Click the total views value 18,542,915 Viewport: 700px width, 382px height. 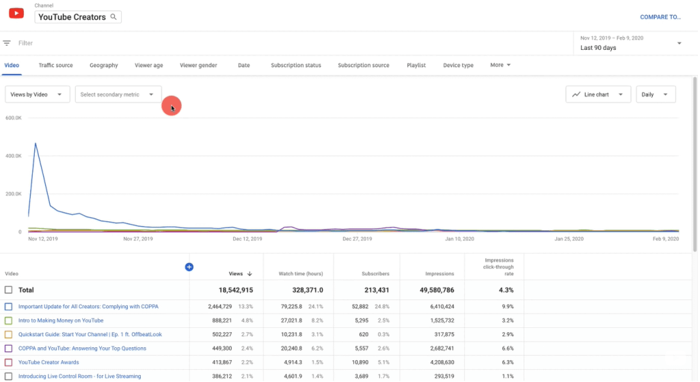click(236, 290)
